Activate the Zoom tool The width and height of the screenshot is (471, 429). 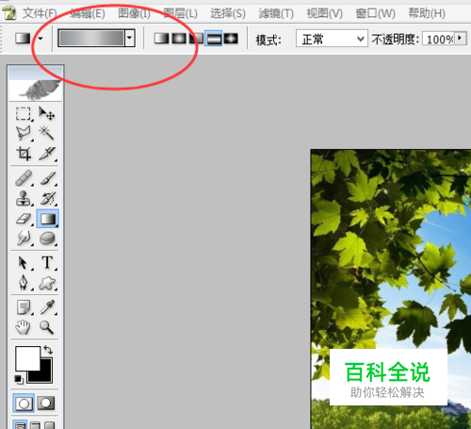[x=46, y=327]
